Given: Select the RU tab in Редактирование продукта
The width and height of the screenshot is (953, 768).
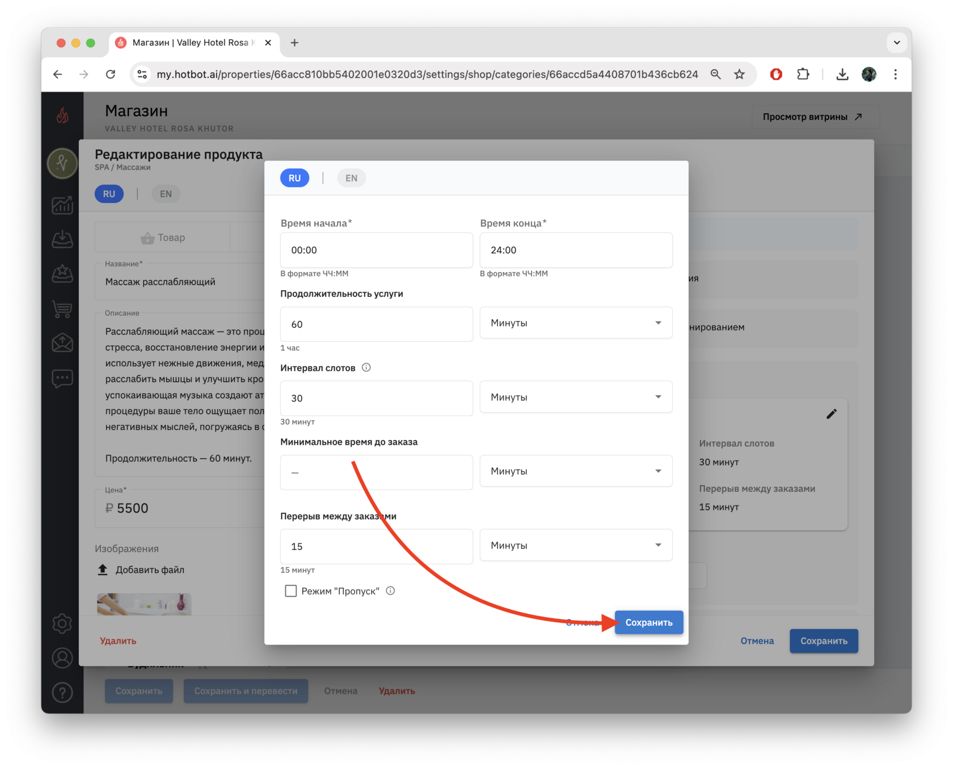Looking at the screenshot, I should point(109,194).
